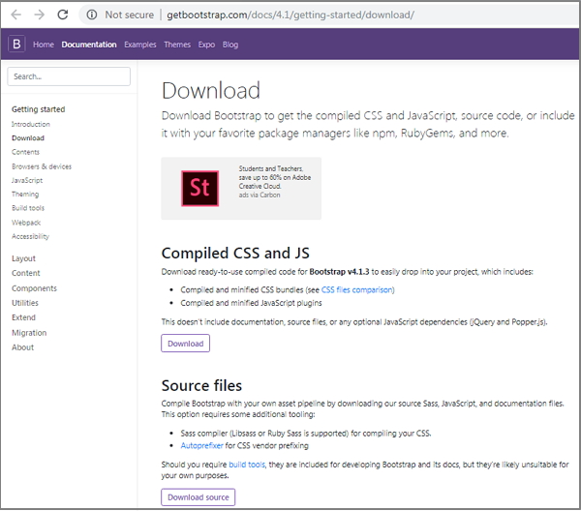Follow the Autoprefixer link

[x=201, y=445]
